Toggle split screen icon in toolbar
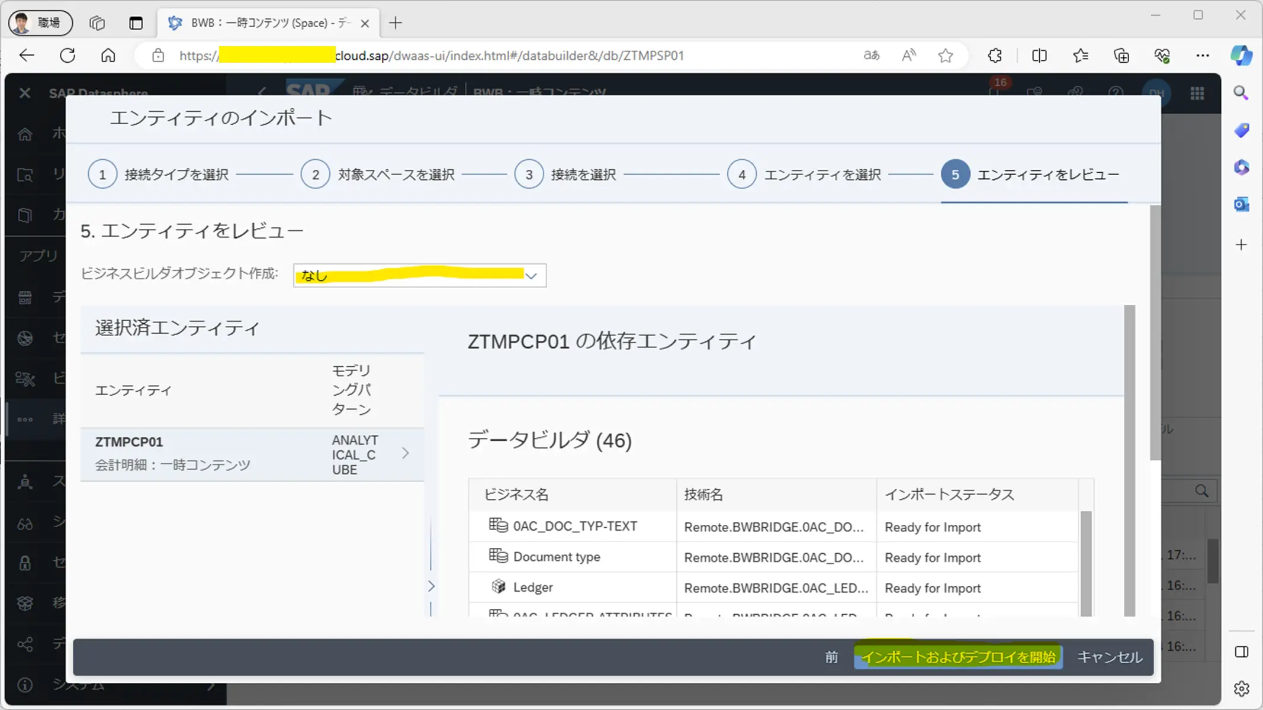 click(x=1039, y=56)
